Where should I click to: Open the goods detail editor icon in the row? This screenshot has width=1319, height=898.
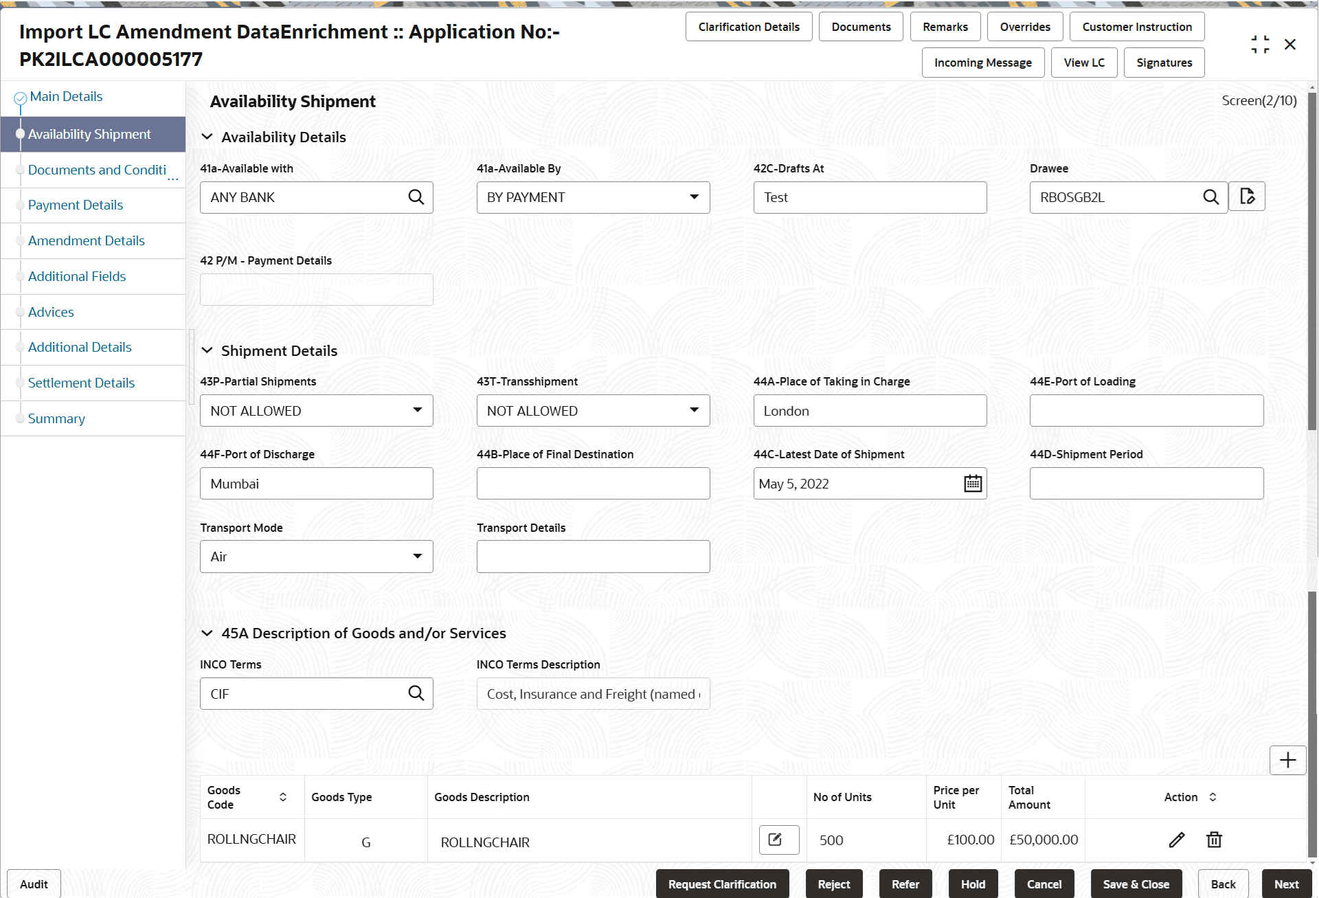click(778, 840)
